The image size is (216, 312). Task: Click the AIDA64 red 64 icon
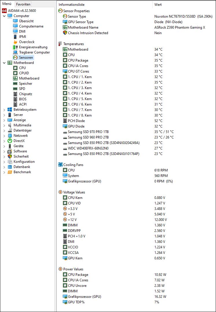tap(4, 10)
